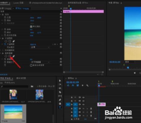Switch to the Source monitor tab
This screenshot has width=141, height=123.
click(x=45, y=3)
